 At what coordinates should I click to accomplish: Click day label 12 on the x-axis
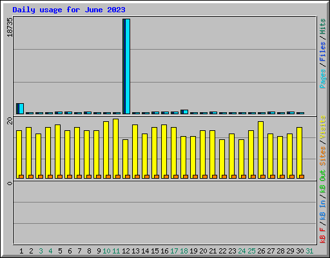tap(126, 251)
